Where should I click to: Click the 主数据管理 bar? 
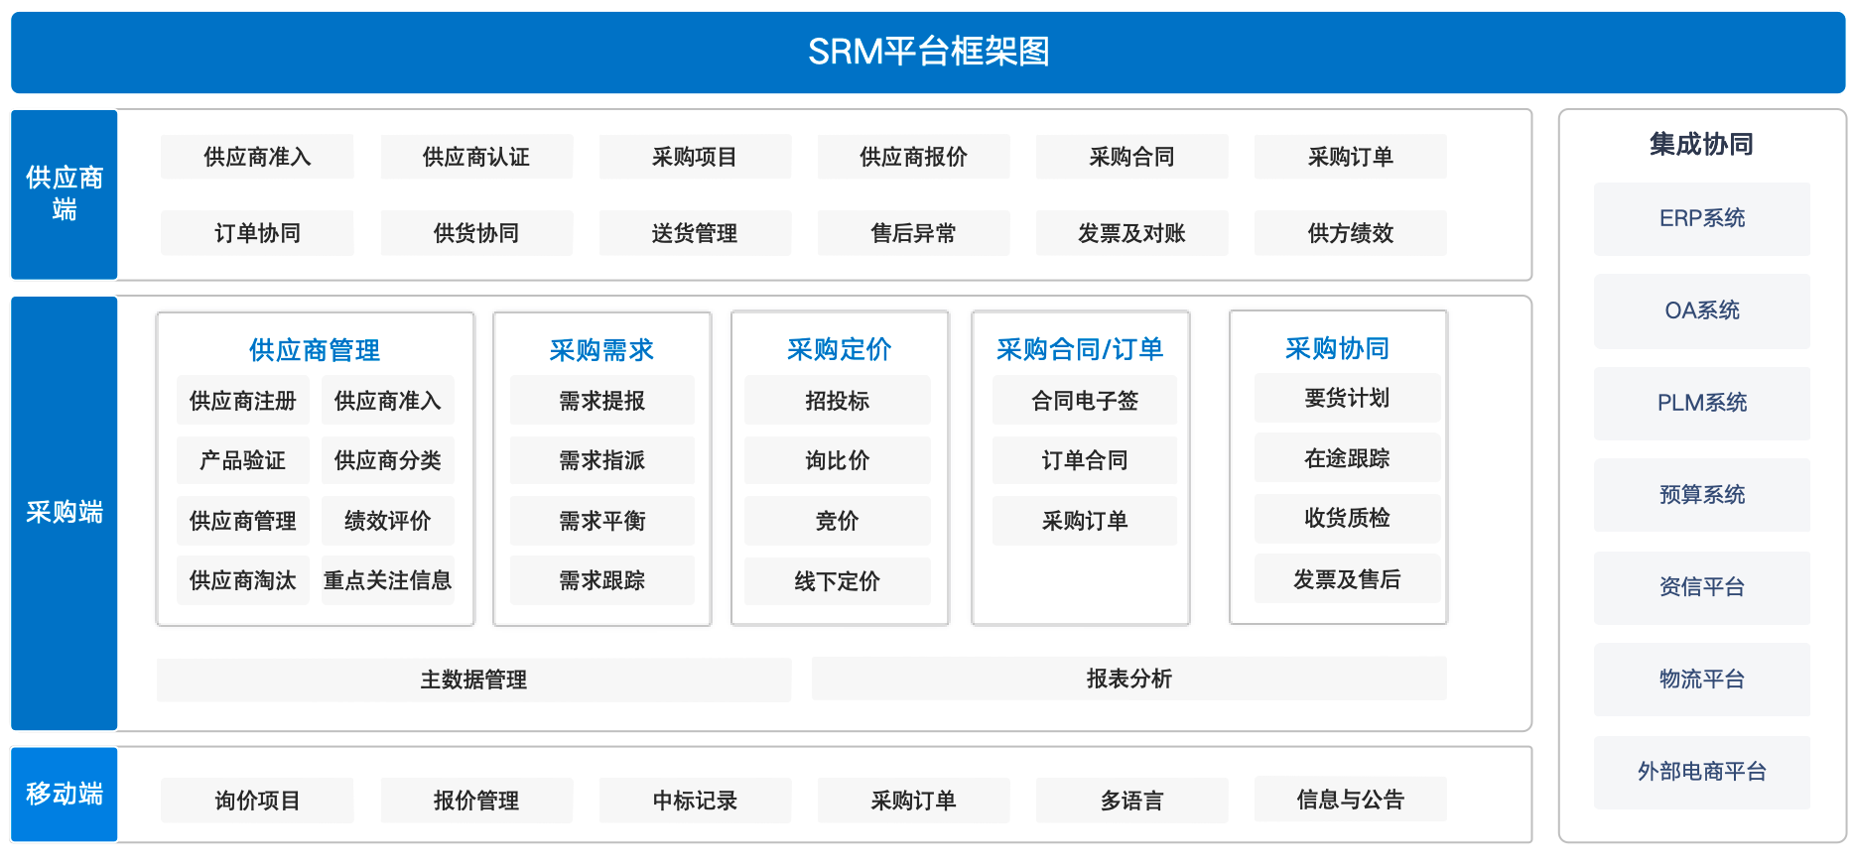473,680
